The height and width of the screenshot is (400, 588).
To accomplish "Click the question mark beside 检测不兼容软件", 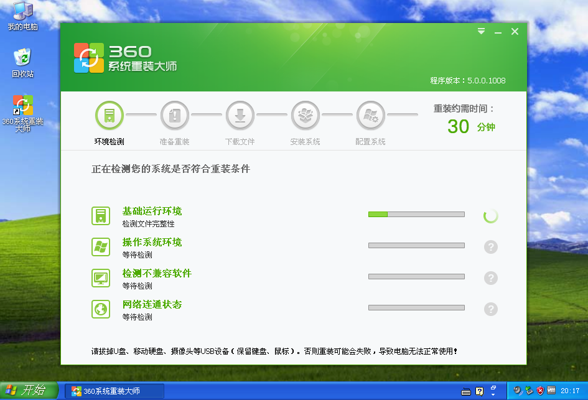I will tap(490, 278).
